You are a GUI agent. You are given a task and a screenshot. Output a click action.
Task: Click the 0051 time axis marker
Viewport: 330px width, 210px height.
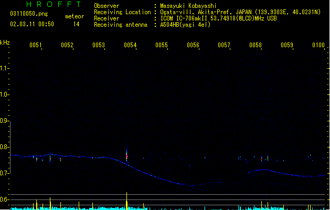(36, 45)
